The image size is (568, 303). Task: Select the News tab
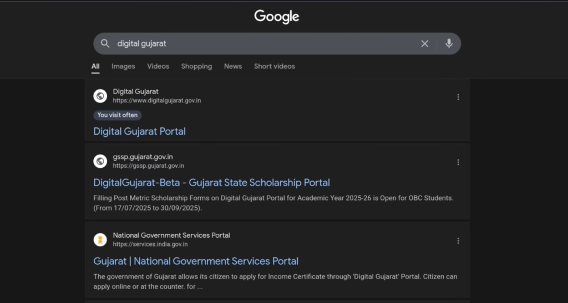pyautogui.click(x=233, y=66)
